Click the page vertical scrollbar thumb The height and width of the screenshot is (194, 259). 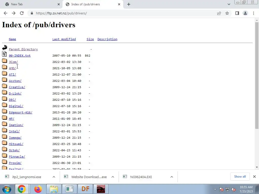[257, 75]
